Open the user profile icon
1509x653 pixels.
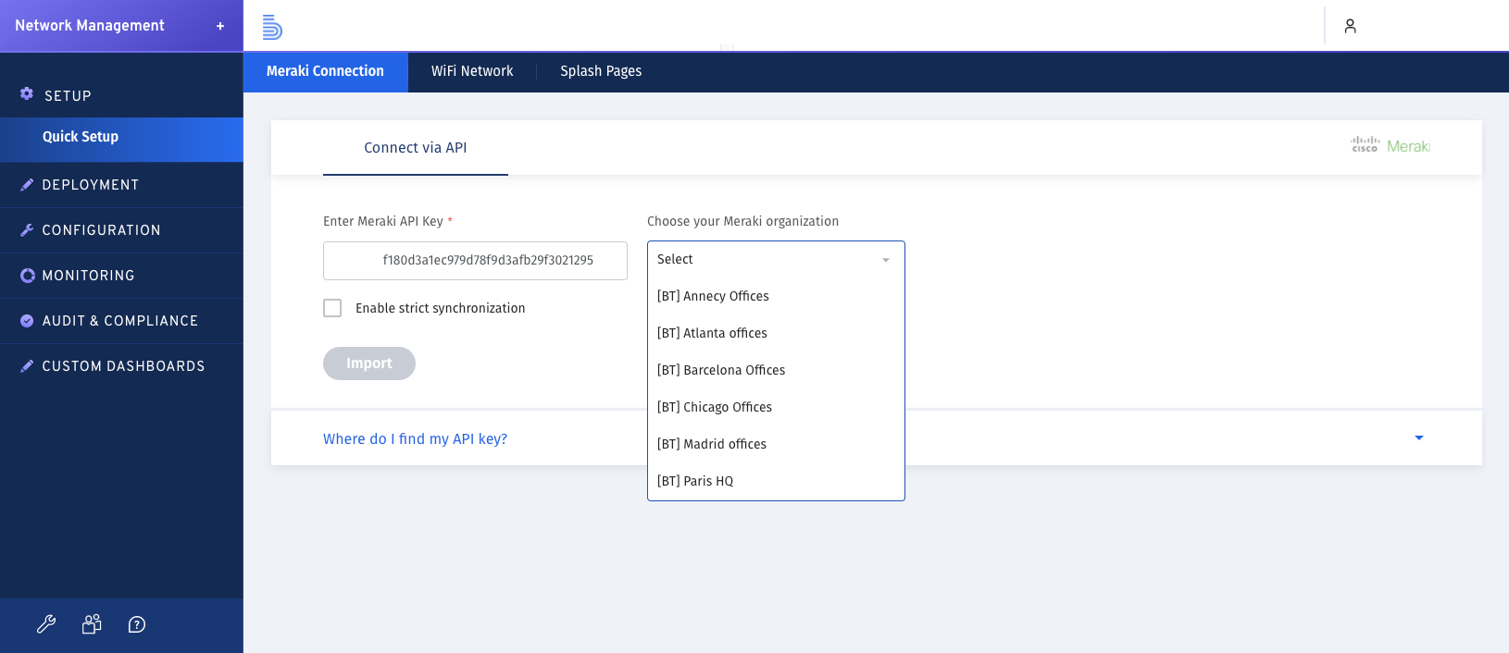coord(1350,26)
